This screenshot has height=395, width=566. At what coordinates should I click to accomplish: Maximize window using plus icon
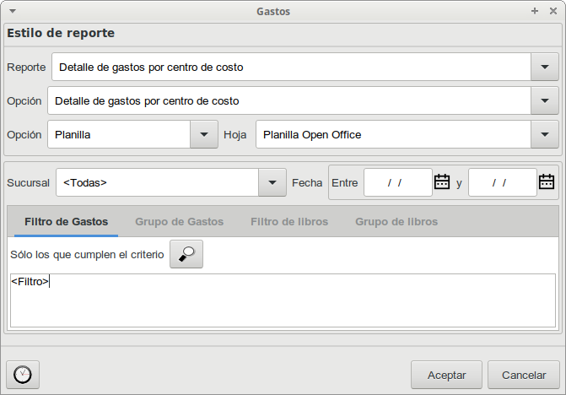(x=535, y=11)
